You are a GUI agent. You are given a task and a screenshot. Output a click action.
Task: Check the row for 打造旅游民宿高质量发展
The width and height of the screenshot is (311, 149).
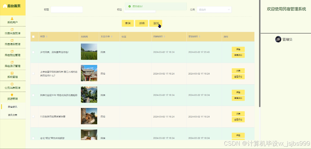[33, 117]
